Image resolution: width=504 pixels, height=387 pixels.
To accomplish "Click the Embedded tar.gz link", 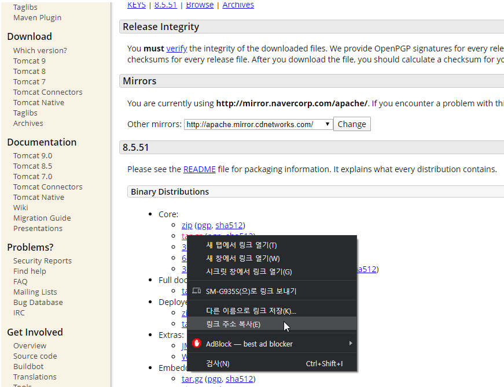I will [192, 379].
